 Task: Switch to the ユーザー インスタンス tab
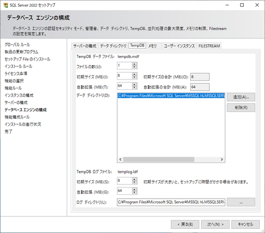179,46
